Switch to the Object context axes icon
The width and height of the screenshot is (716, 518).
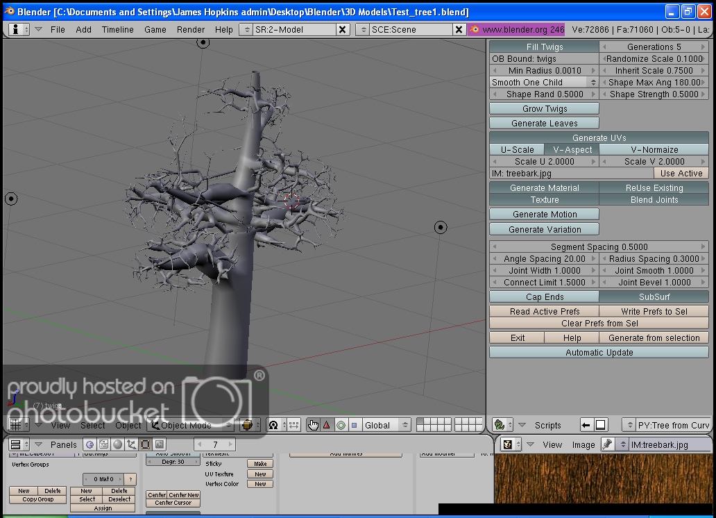132,444
